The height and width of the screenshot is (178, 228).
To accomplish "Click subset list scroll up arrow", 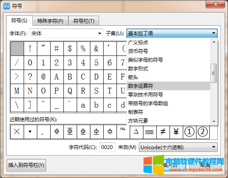I will click(x=214, y=42).
